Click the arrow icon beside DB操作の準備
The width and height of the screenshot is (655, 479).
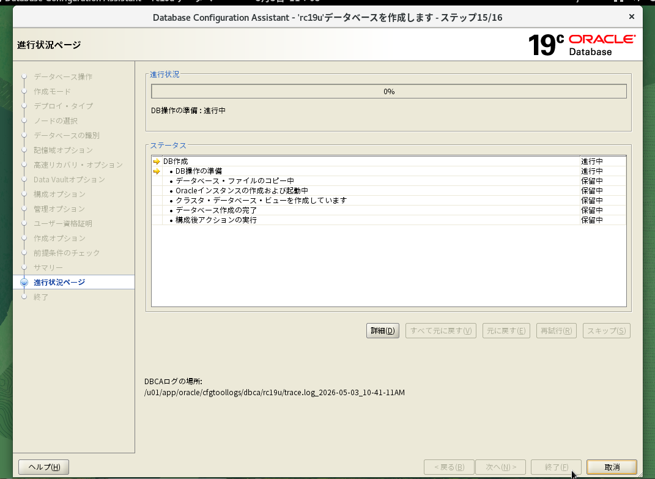click(x=157, y=171)
